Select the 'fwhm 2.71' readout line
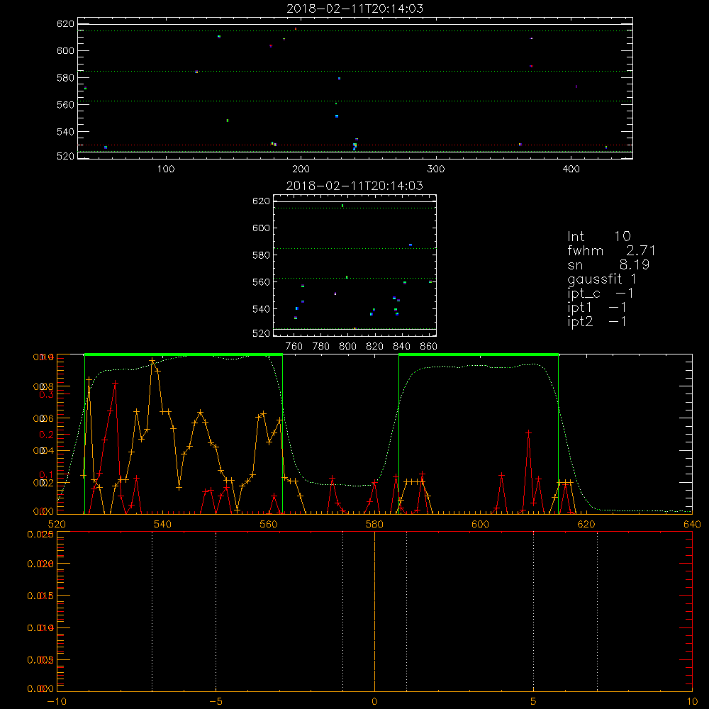The height and width of the screenshot is (709, 709). coord(611,250)
